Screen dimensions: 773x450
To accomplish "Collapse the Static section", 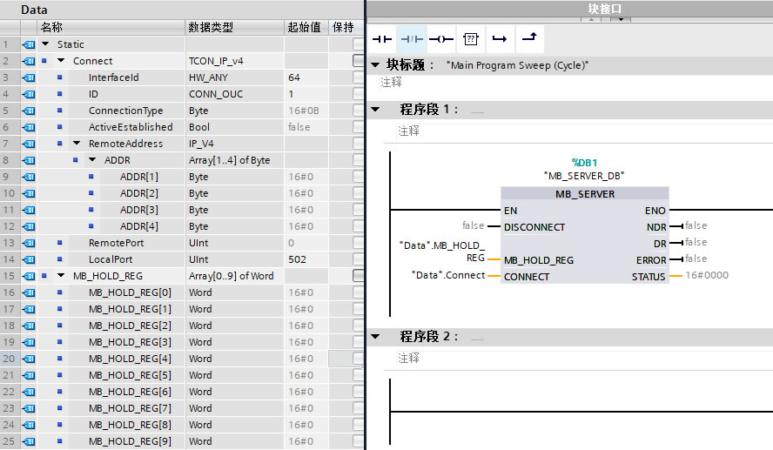I will point(45,44).
